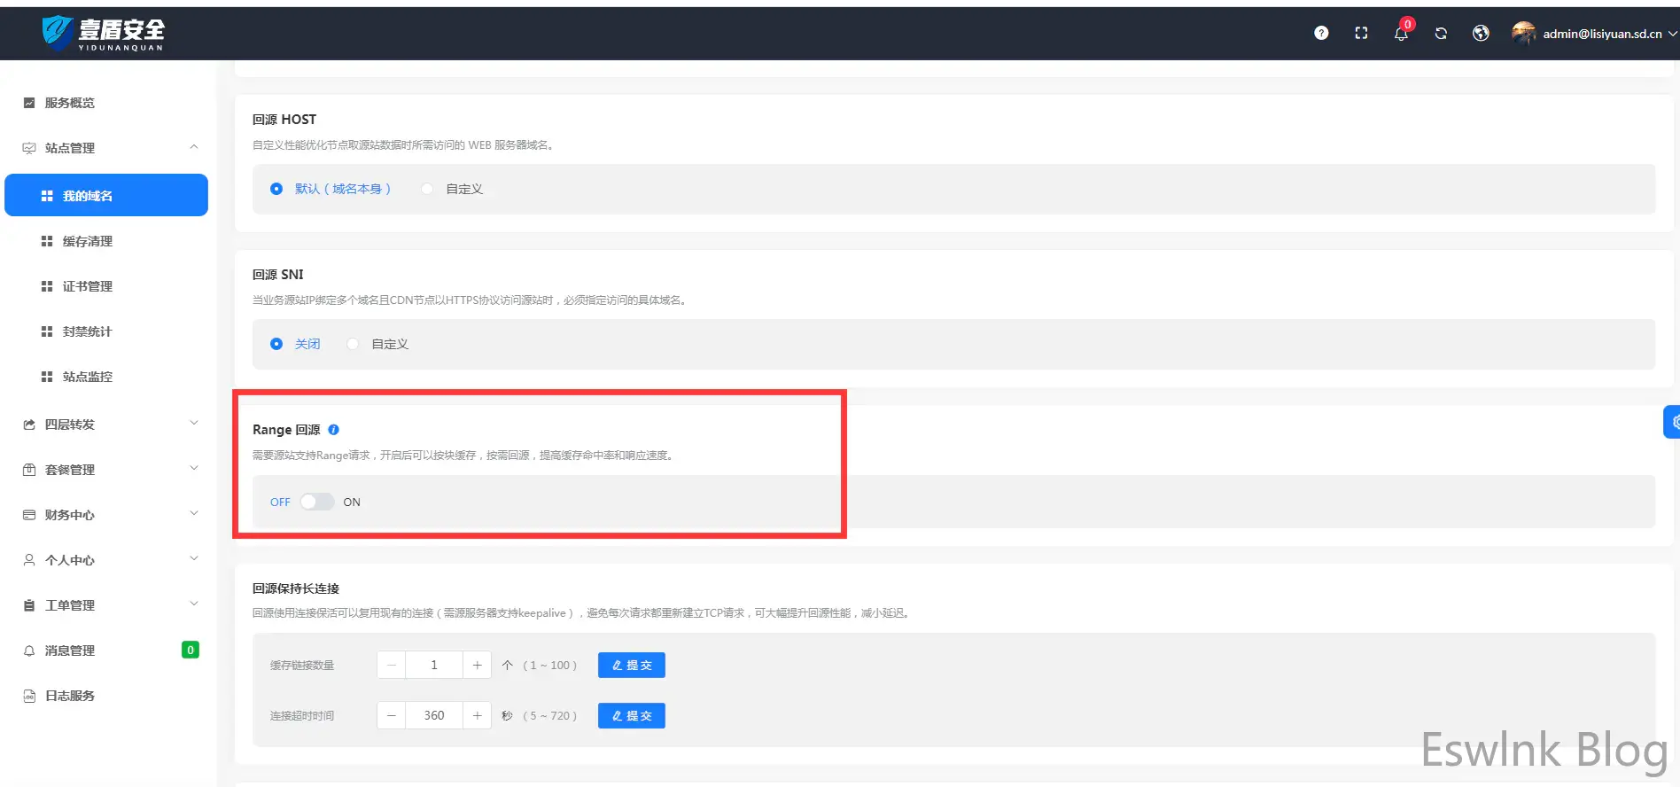
Task: Increase 缓存链接数量 with plus button
Action: (477, 665)
